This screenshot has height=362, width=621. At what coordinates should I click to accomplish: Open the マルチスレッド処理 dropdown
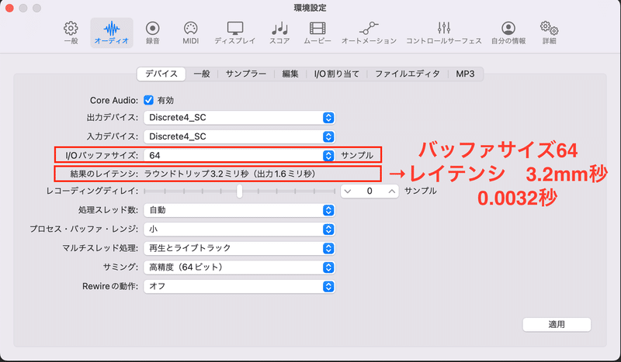point(239,248)
